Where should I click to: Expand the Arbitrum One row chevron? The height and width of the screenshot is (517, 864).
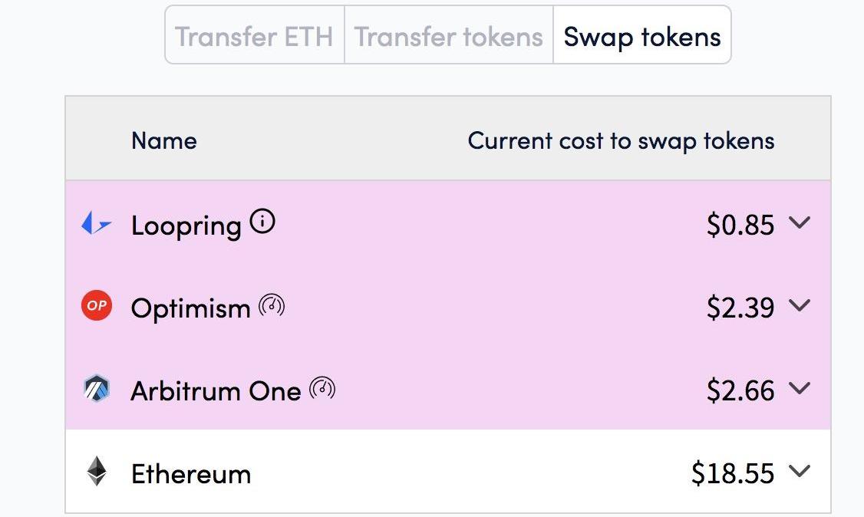click(799, 388)
